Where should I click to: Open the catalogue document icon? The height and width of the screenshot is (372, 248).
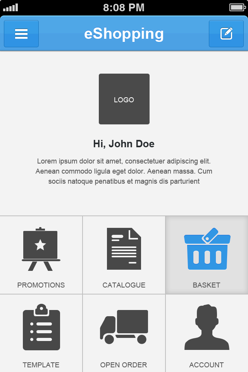[x=124, y=249]
